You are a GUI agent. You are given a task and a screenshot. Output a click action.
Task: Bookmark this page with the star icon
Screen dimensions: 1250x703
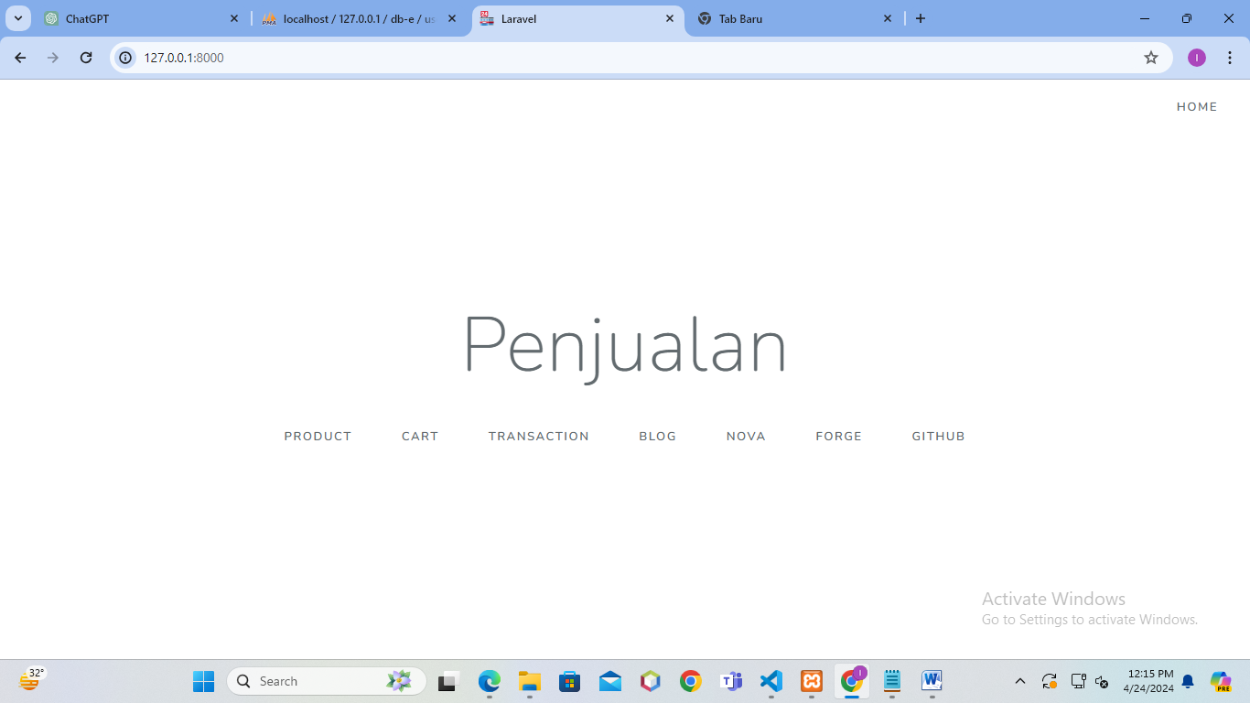1151,57
